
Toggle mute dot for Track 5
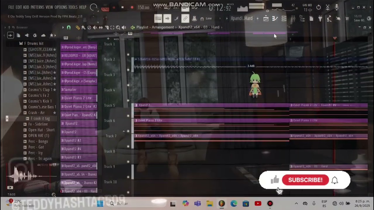[128, 116]
